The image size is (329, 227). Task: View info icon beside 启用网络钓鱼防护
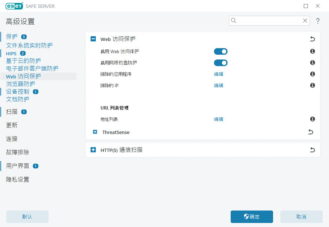click(312, 63)
